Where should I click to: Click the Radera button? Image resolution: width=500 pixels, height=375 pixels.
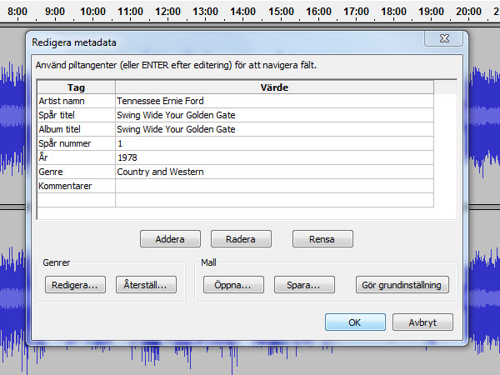point(241,239)
